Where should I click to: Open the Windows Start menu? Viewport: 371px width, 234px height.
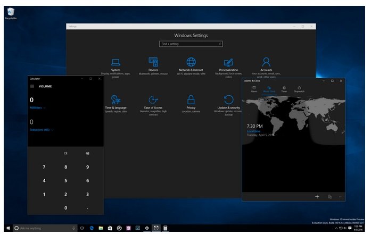point(8,228)
